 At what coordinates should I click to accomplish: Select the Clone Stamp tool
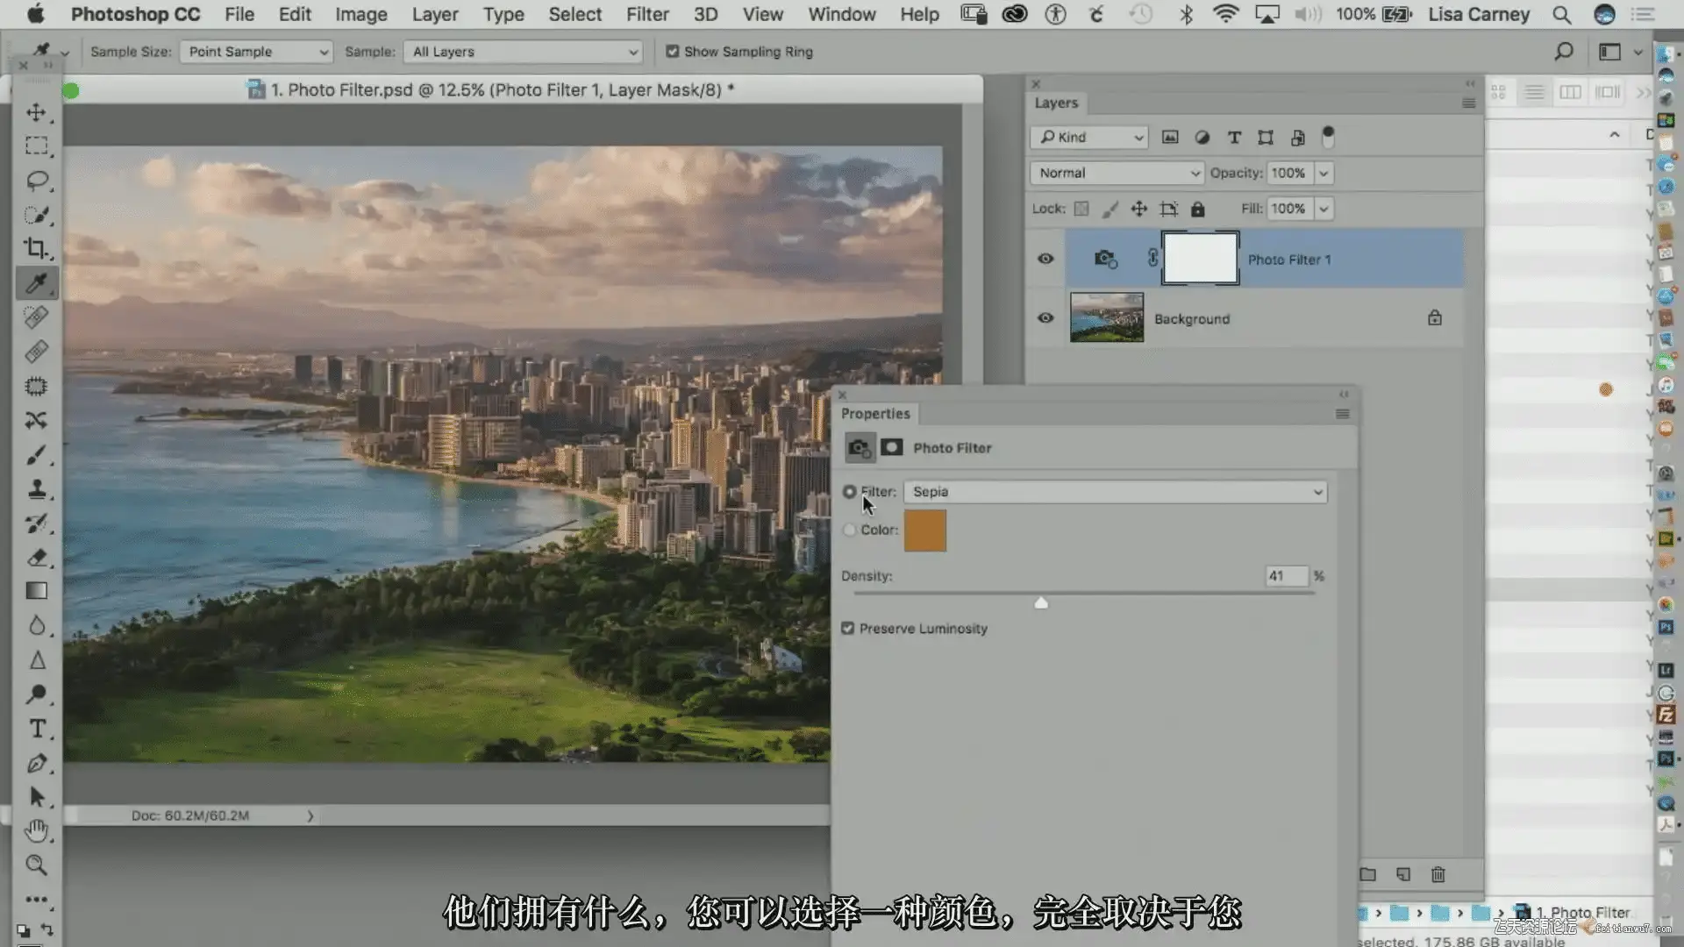click(x=37, y=489)
